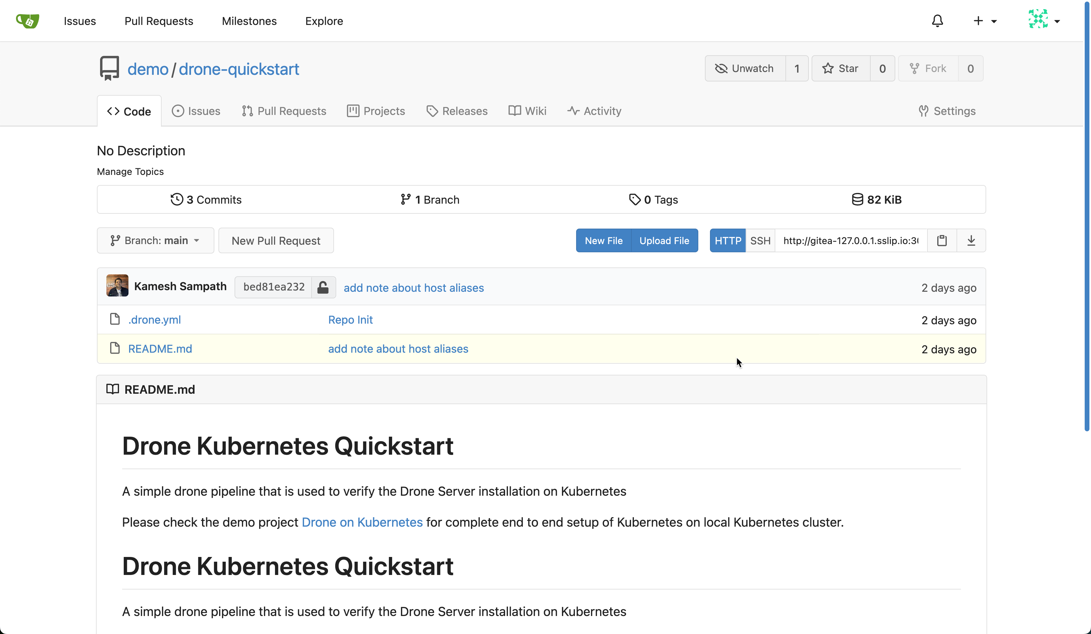Open the Gitea home logo

(x=28, y=21)
